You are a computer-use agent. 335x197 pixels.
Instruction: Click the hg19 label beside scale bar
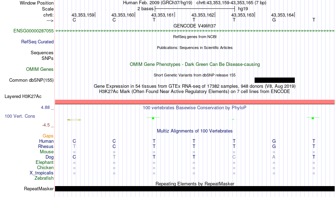243,9
